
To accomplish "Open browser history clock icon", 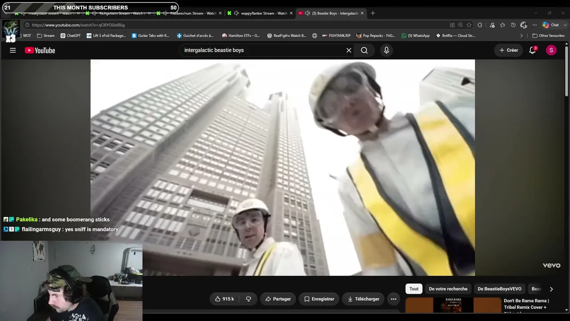I will pos(513,25).
